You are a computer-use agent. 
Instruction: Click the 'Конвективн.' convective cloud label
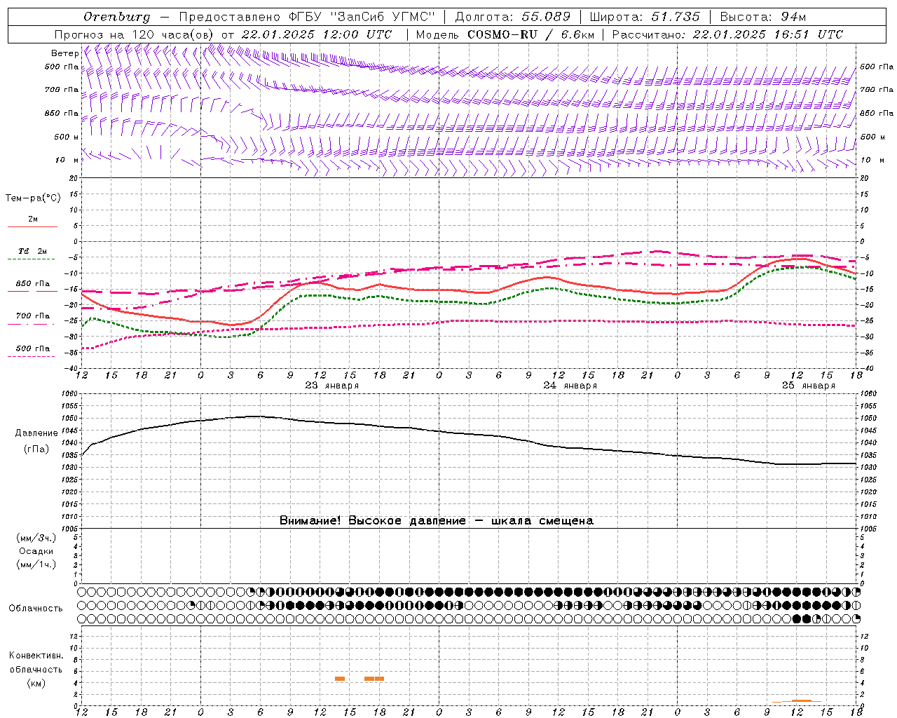(36, 656)
